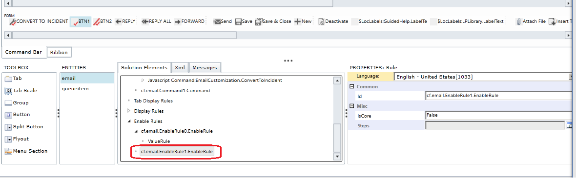Select cf.email.Command1.Command tree node
The height and width of the screenshot is (179, 576).
(175, 90)
